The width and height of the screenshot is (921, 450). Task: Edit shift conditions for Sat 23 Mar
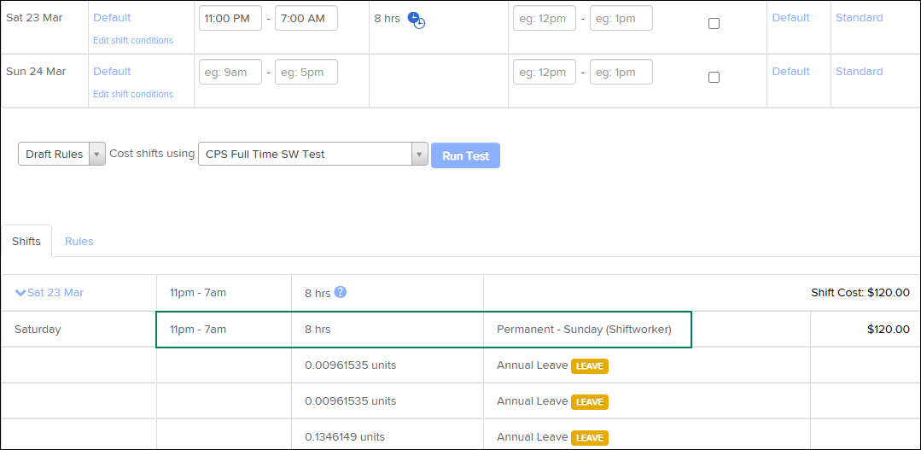pyautogui.click(x=133, y=40)
